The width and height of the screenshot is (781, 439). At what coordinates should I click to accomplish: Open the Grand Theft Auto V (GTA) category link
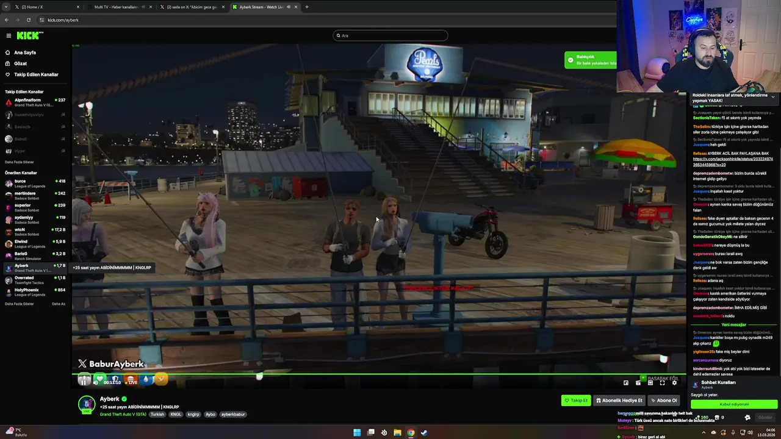(x=123, y=415)
